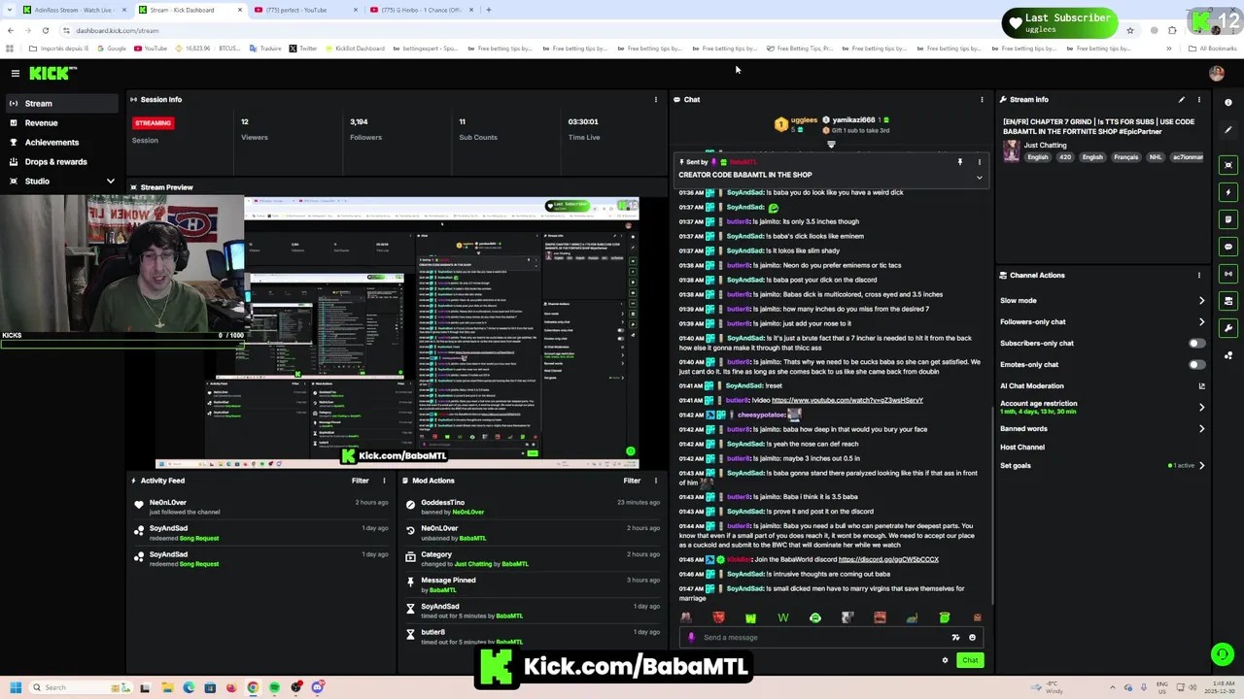Click Windows taskbar Search box
The image size is (1244, 699).
82,687
